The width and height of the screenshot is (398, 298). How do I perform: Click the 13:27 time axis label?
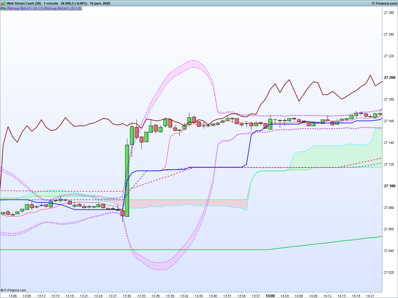click(113, 296)
